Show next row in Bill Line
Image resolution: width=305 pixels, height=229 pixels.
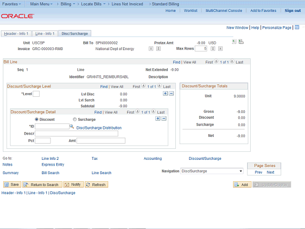(233, 62)
